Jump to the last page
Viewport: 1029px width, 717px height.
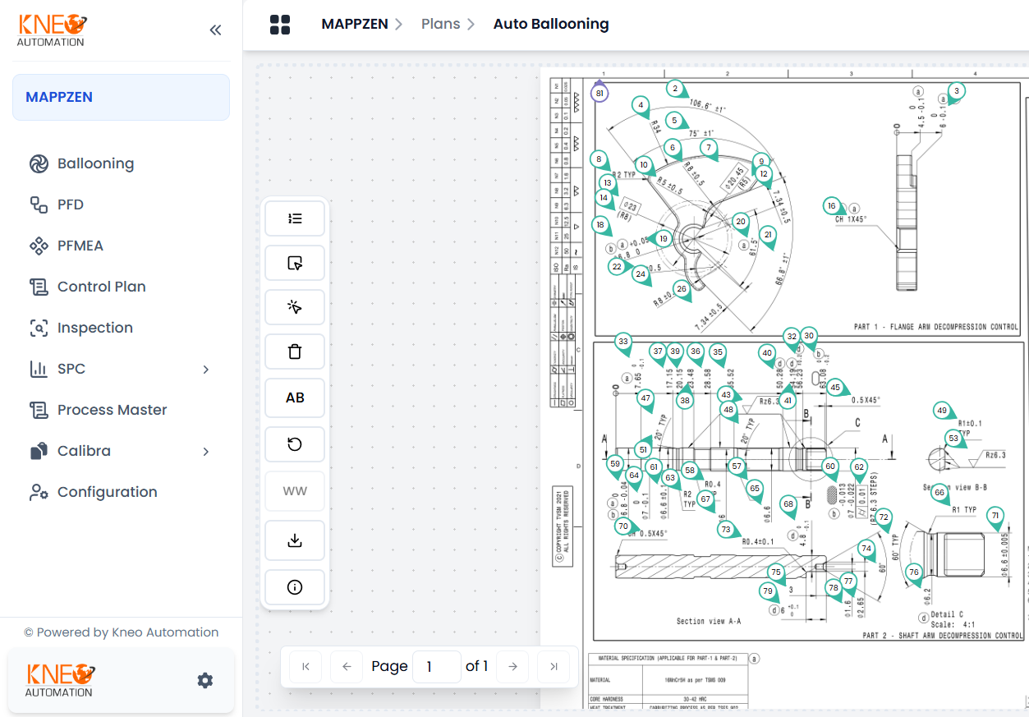(553, 666)
